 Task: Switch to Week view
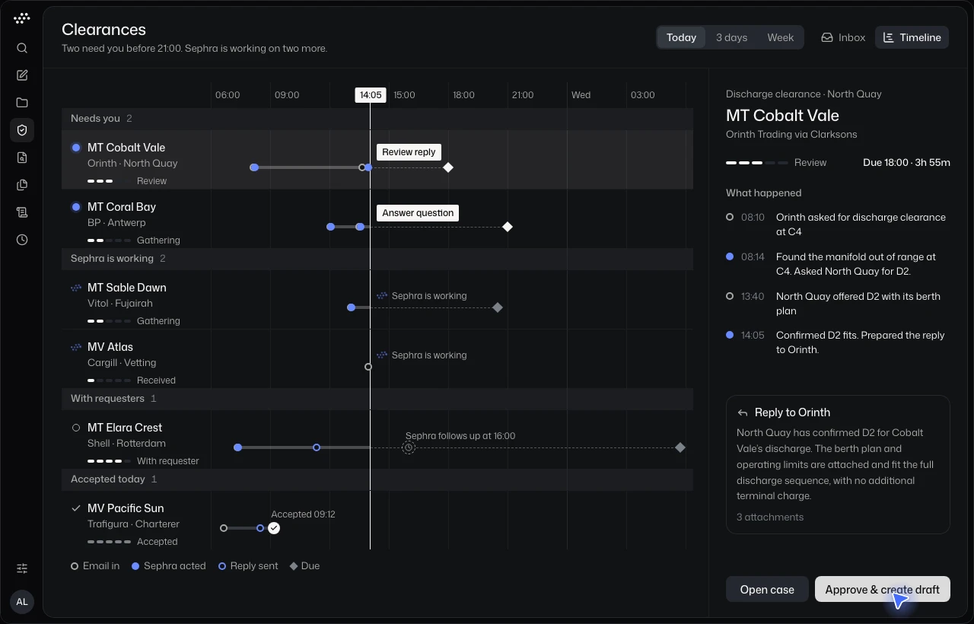click(x=780, y=37)
